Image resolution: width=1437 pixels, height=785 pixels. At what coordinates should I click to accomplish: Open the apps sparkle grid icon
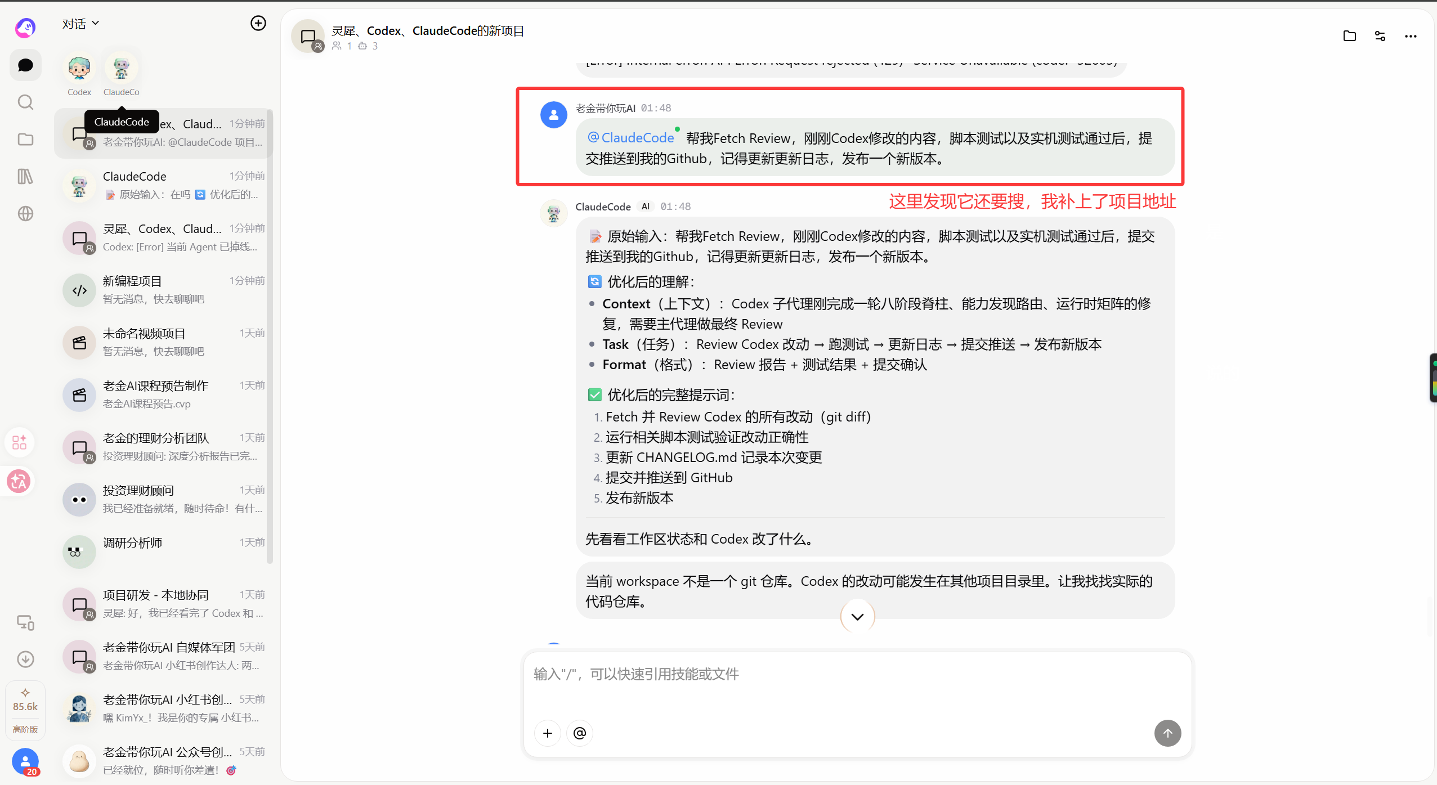tap(20, 442)
